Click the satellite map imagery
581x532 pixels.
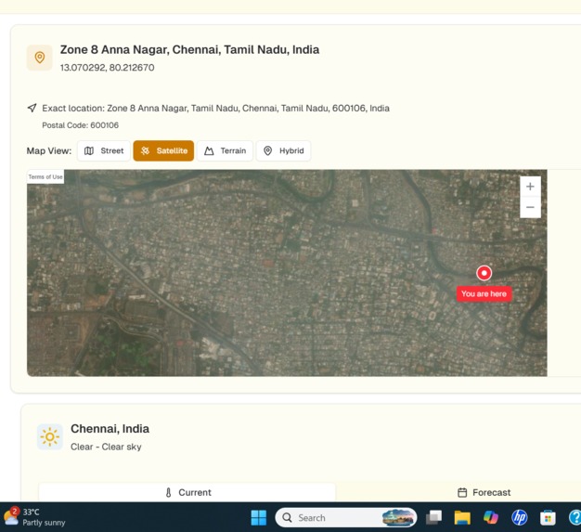[287, 273]
